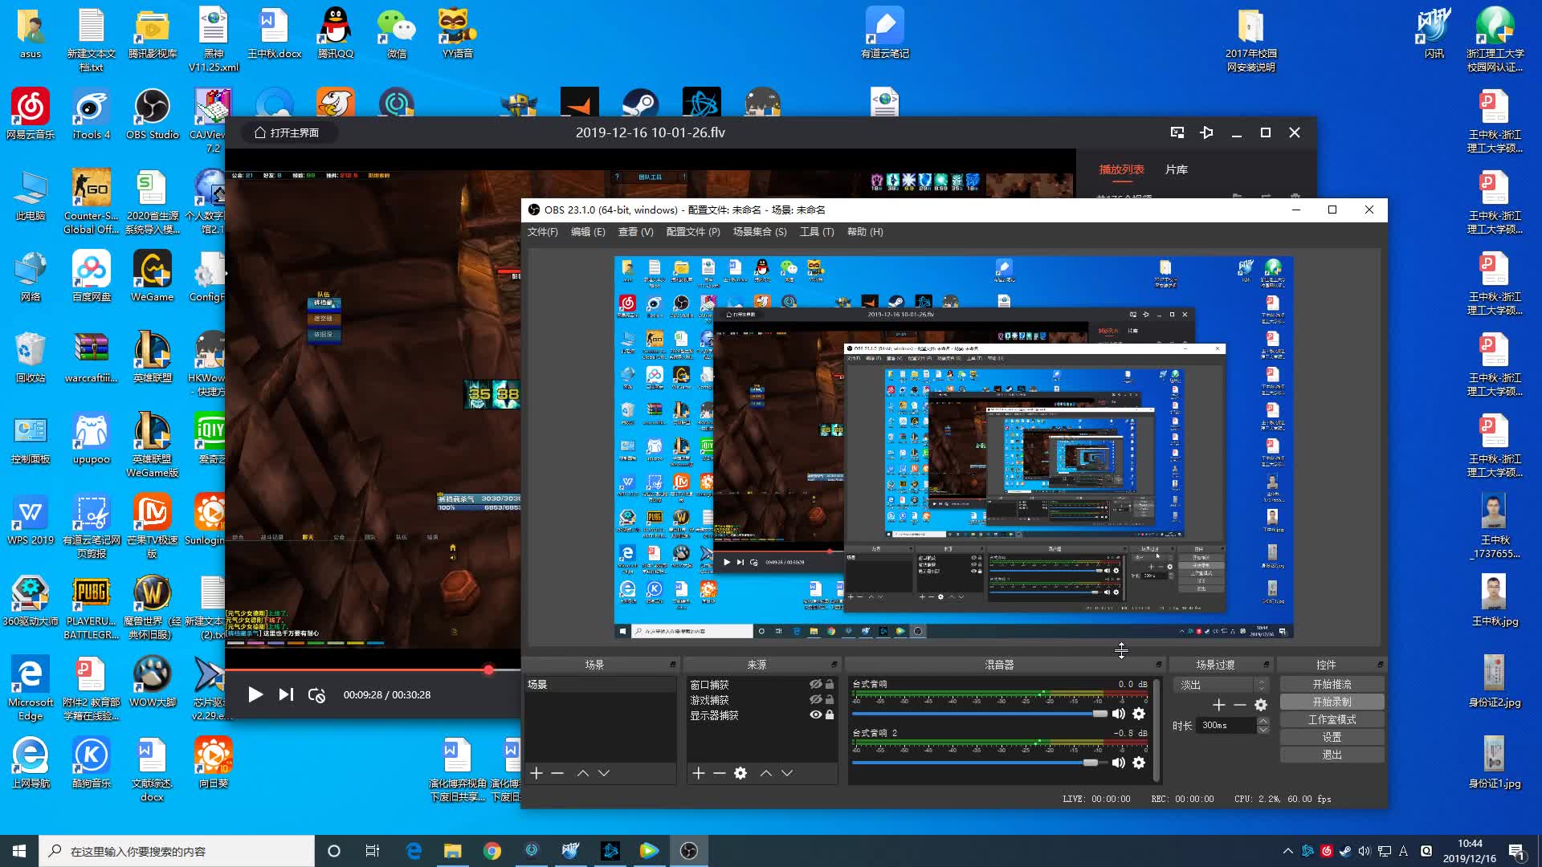Screen dimensions: 1542x867
Task: Unlock the 游戏捕获 source lock icon
Action: coord(830,700)
